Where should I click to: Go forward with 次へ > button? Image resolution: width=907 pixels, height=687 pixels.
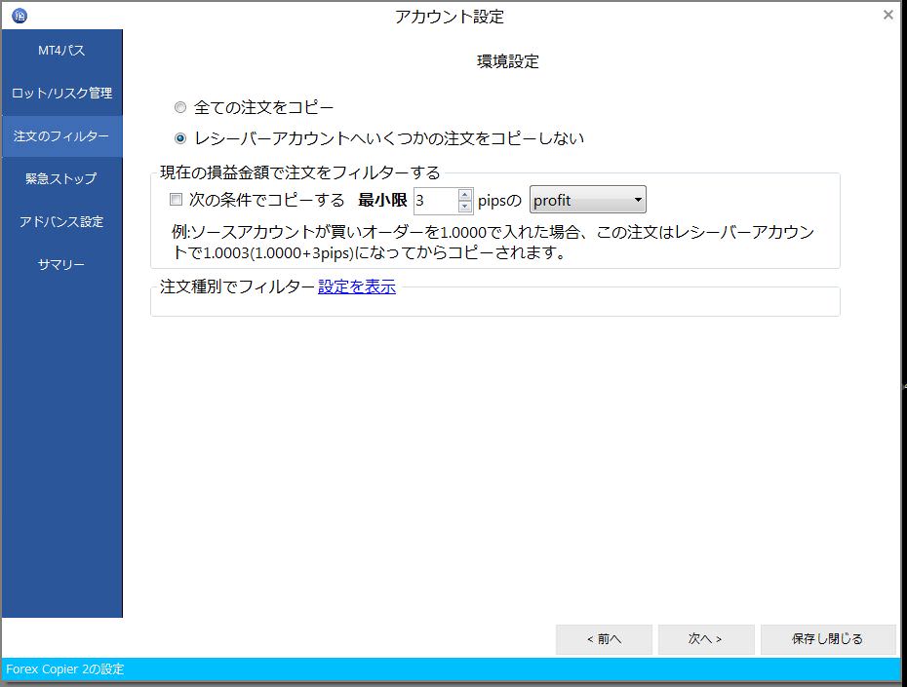705,639
